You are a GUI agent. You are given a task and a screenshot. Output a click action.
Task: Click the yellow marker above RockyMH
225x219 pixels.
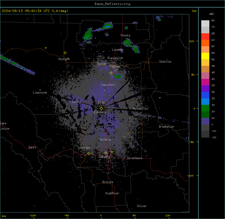pyautogui.click(x=65, y=53)
